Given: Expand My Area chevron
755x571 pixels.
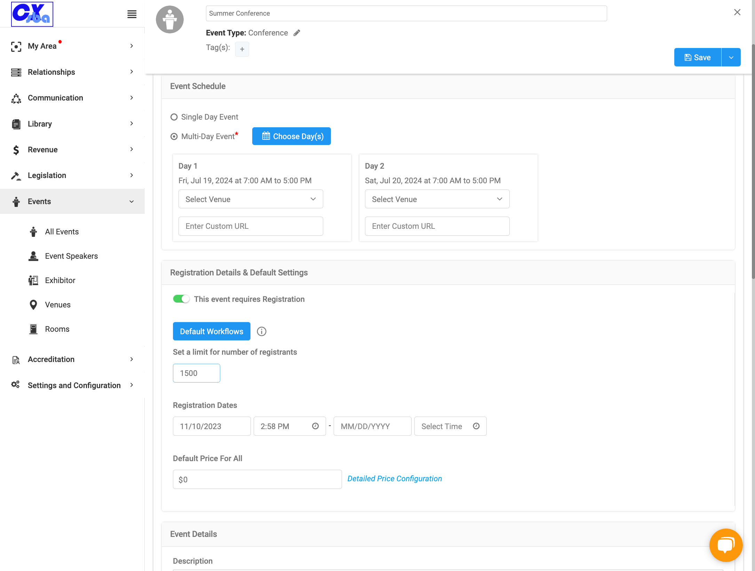Looking at the screenshot, I should [132, 46].
